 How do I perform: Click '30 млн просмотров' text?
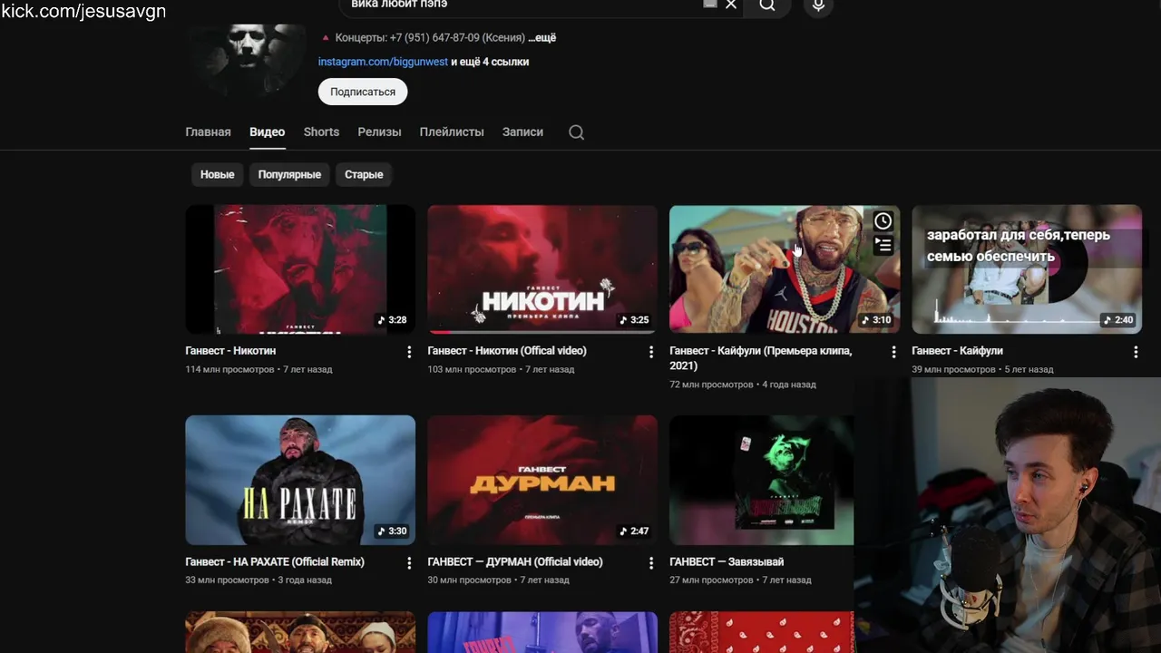point(469,580)
